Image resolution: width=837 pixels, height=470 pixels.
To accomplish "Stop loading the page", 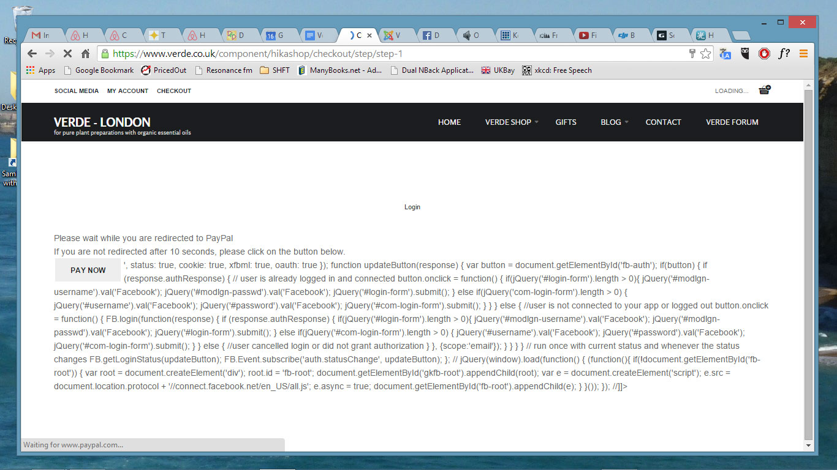I will 67,54.
